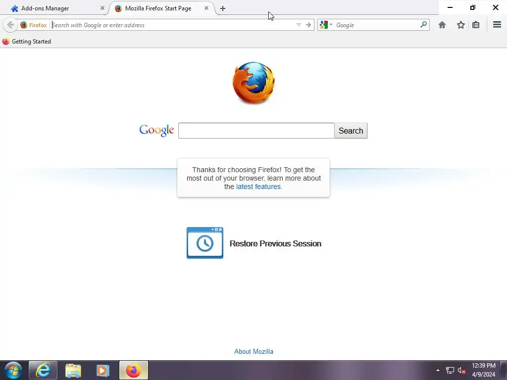Open the taskbar clock and date
The width and height of the screenshot is (507, 380).
483,370
